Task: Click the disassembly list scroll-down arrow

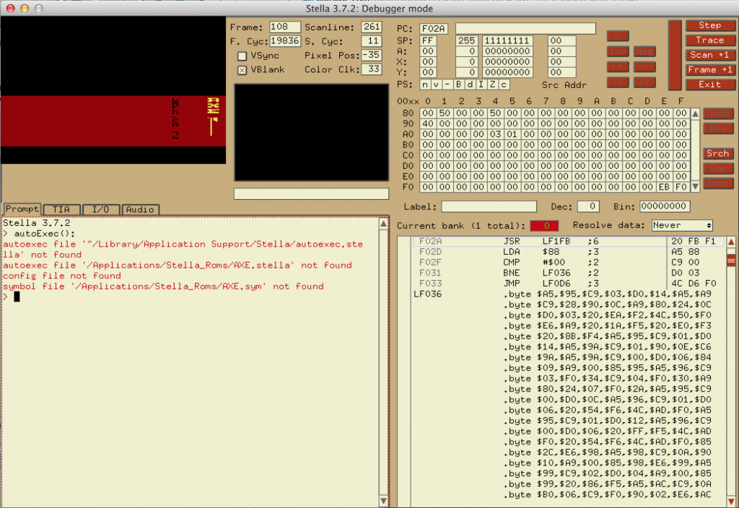Action: pos(731,502)
